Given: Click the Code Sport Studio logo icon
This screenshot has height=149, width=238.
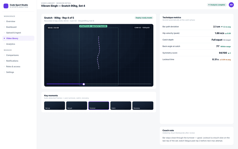Looking at the screenshot, I should click(6, 6).
